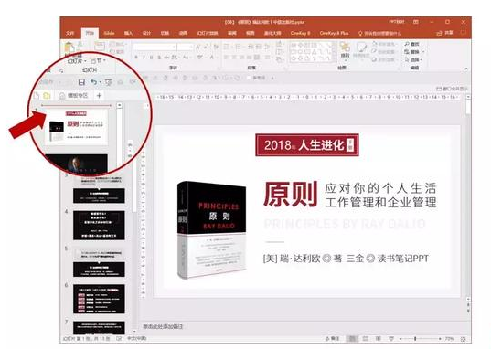This screenshot has height=349, width=491.
Task: Open the font size combo box
Action: click(185, 47)
